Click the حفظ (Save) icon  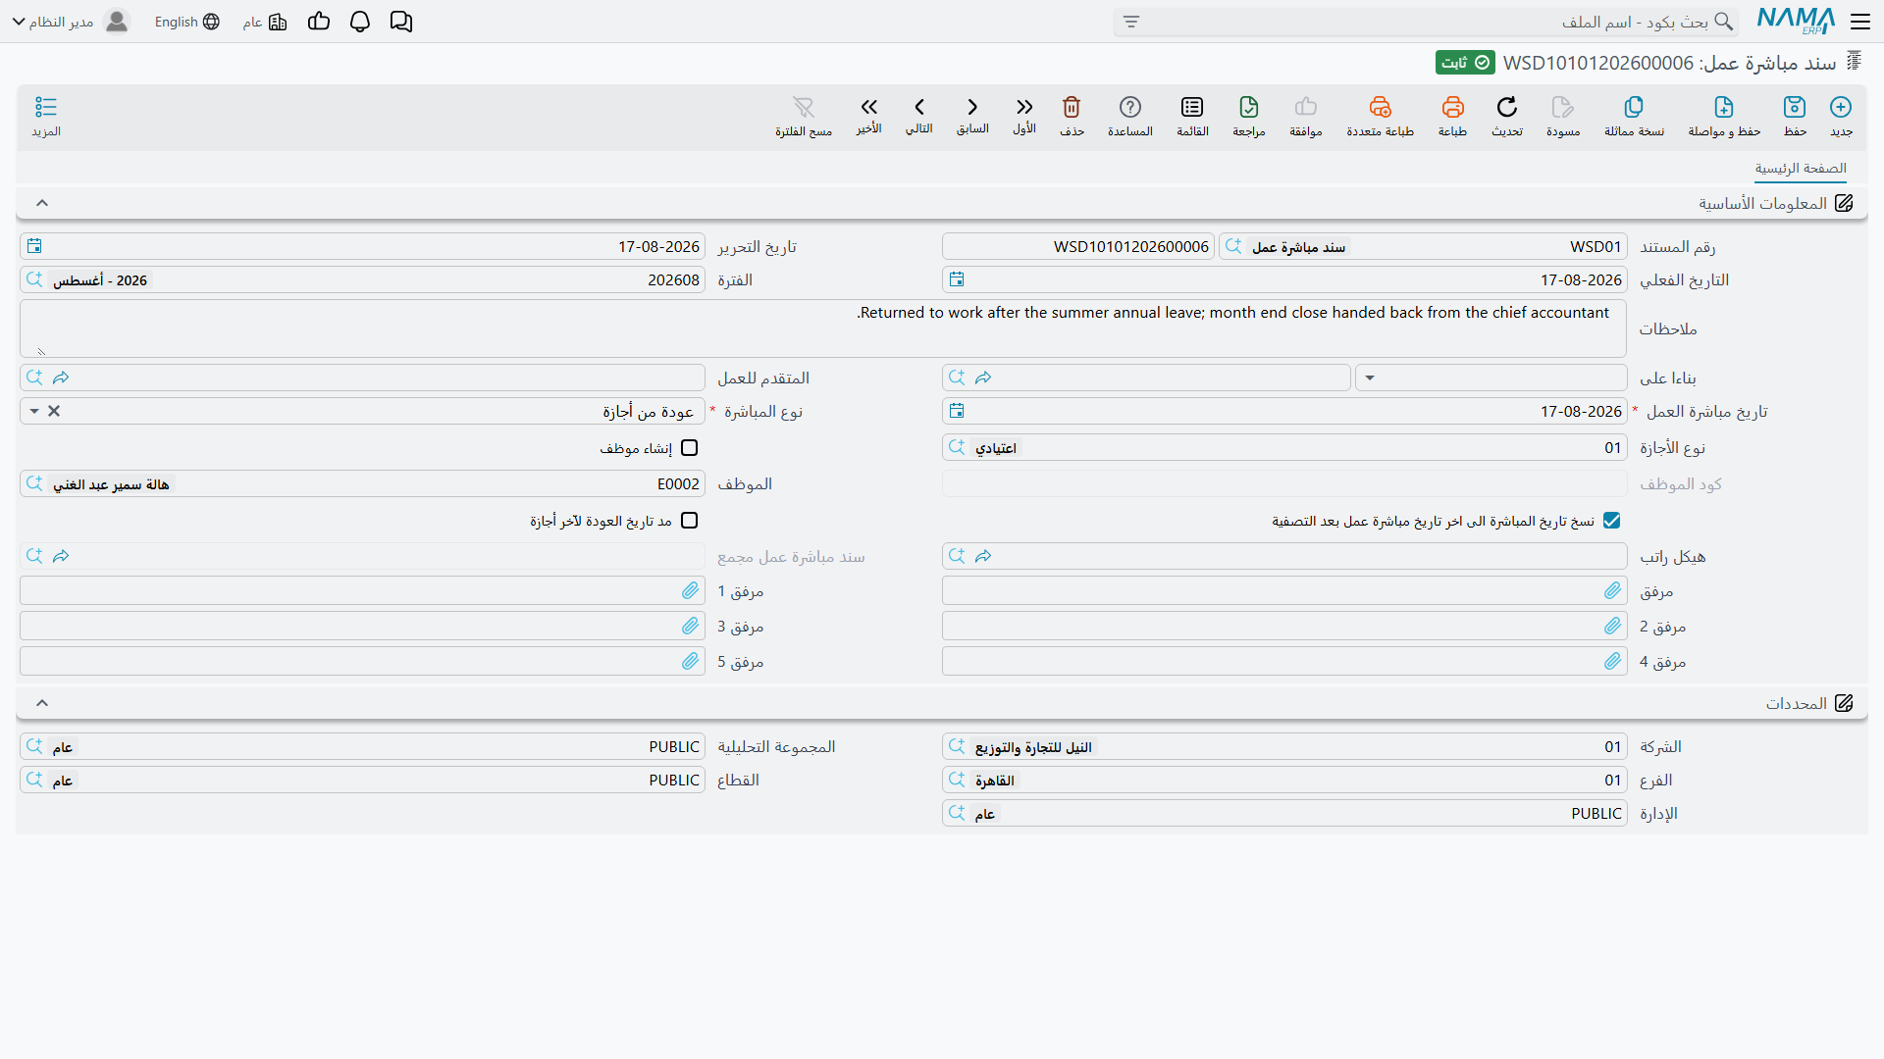tap(1795, 107)
